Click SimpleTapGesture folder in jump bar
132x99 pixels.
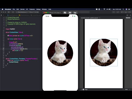tap(24, 15)
